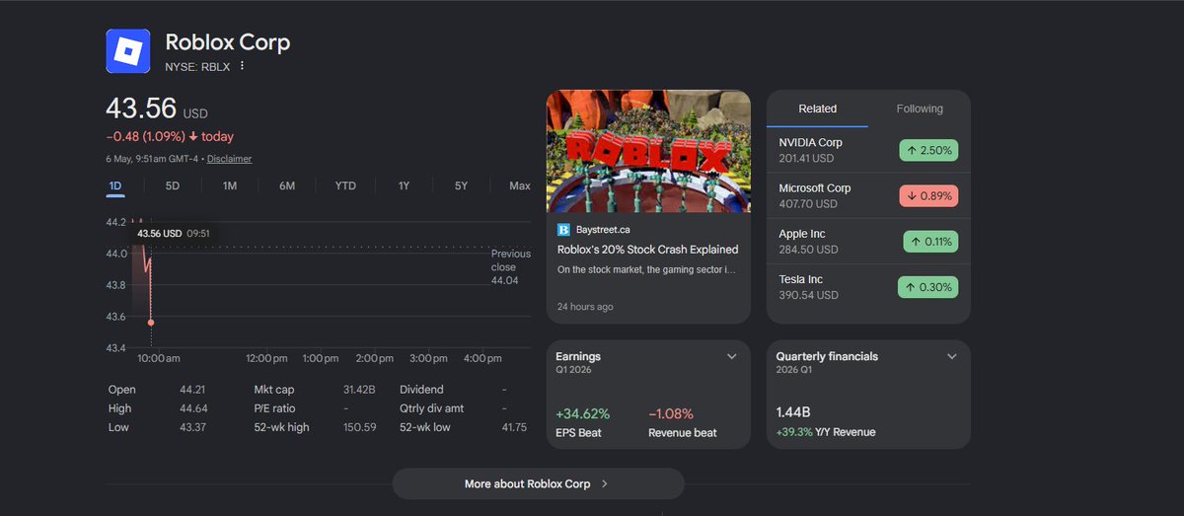Click the red down arrow beside today

pos(193,136)
